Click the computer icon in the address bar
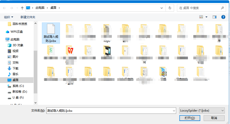 tap(28, 8)
